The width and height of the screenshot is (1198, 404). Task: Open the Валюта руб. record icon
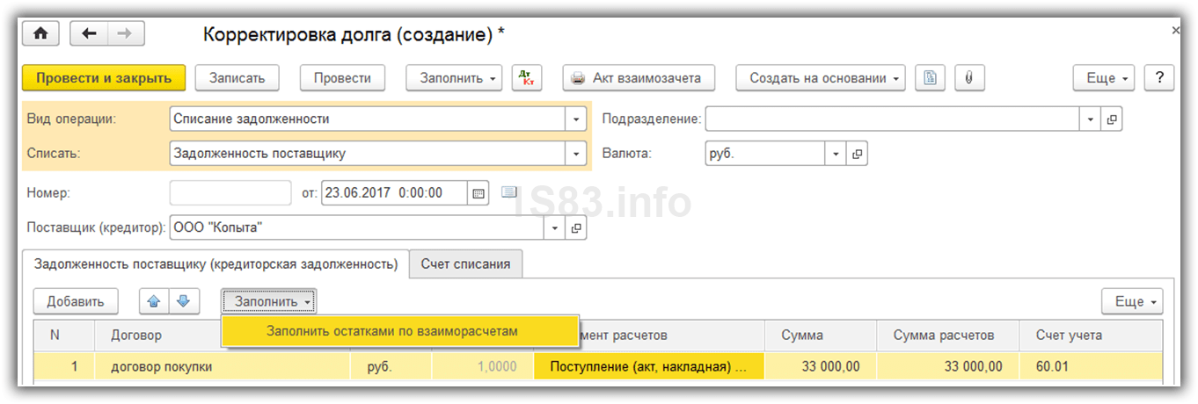coord(858,154)
